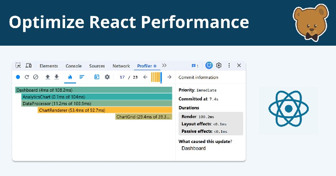Open Profiler settings gear
336x176 pixels.
107,77
